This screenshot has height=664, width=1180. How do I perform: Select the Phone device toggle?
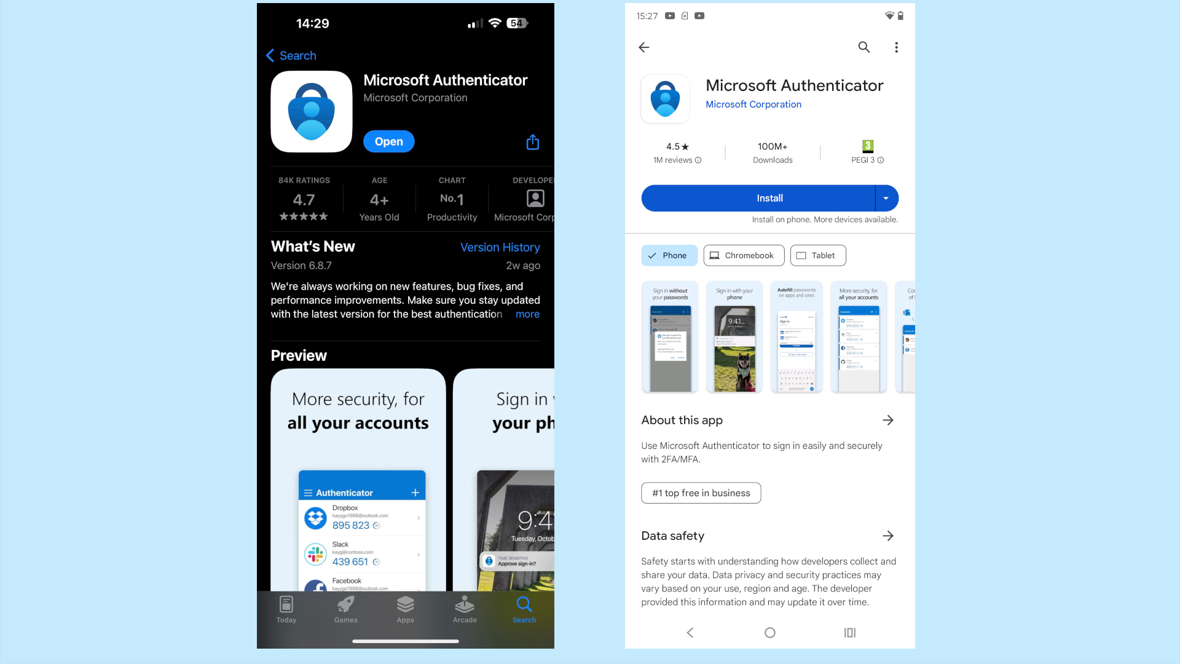(x=669, y=255)
